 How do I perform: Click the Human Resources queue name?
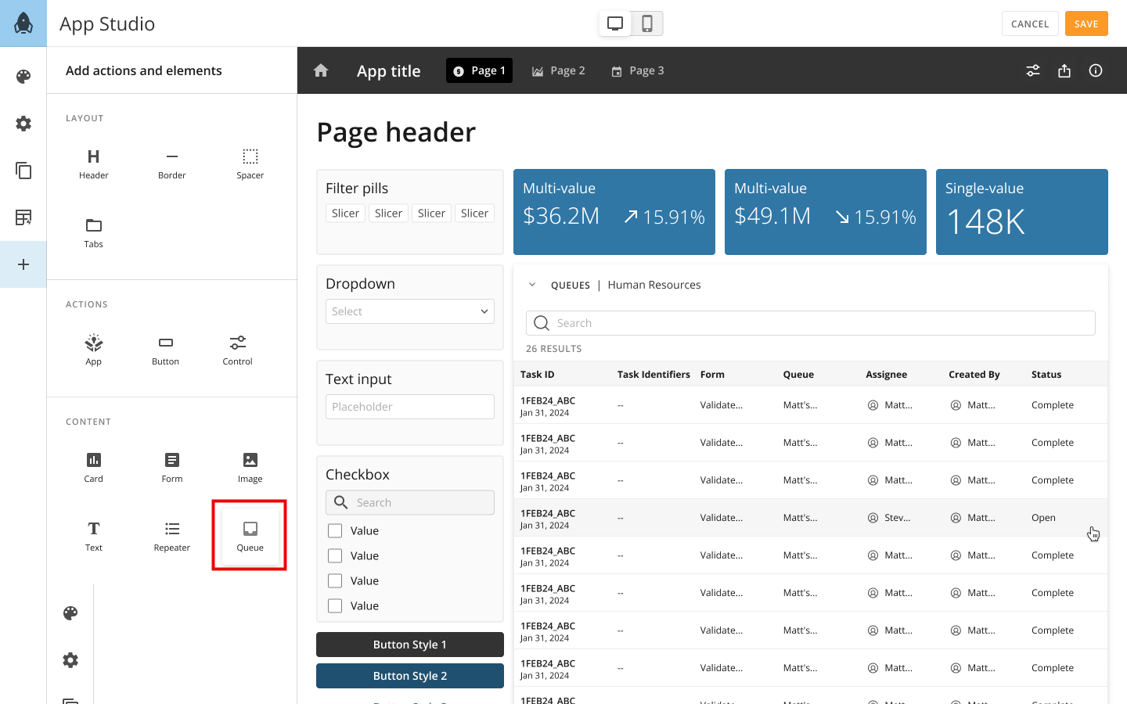tap(654, 285)
